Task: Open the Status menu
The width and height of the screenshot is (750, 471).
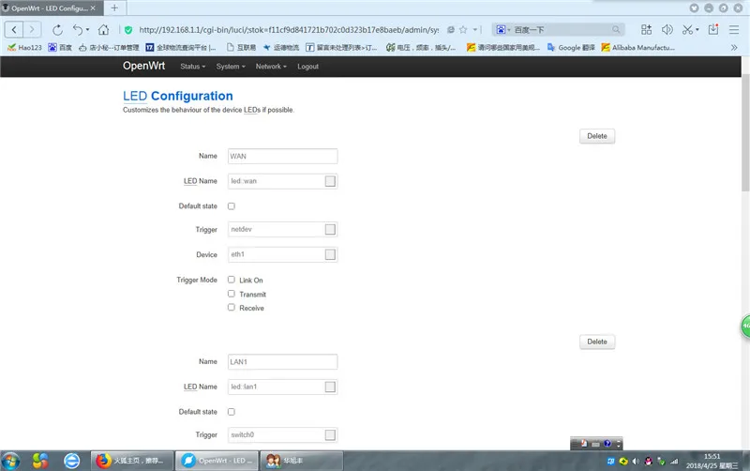Action: (x=193, y=67)
